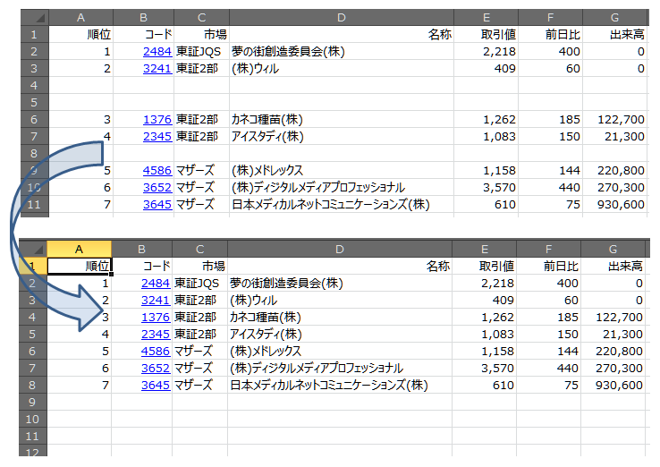This screenshot has width=660, height=467.
Task: Select column D header in bottom spreadsheet
Action: 340,250
